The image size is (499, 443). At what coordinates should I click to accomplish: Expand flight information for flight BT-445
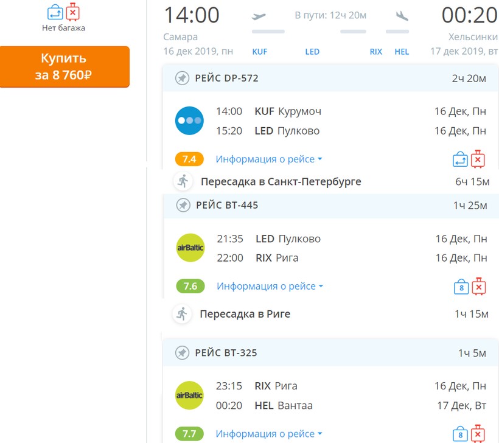point(270,286)
